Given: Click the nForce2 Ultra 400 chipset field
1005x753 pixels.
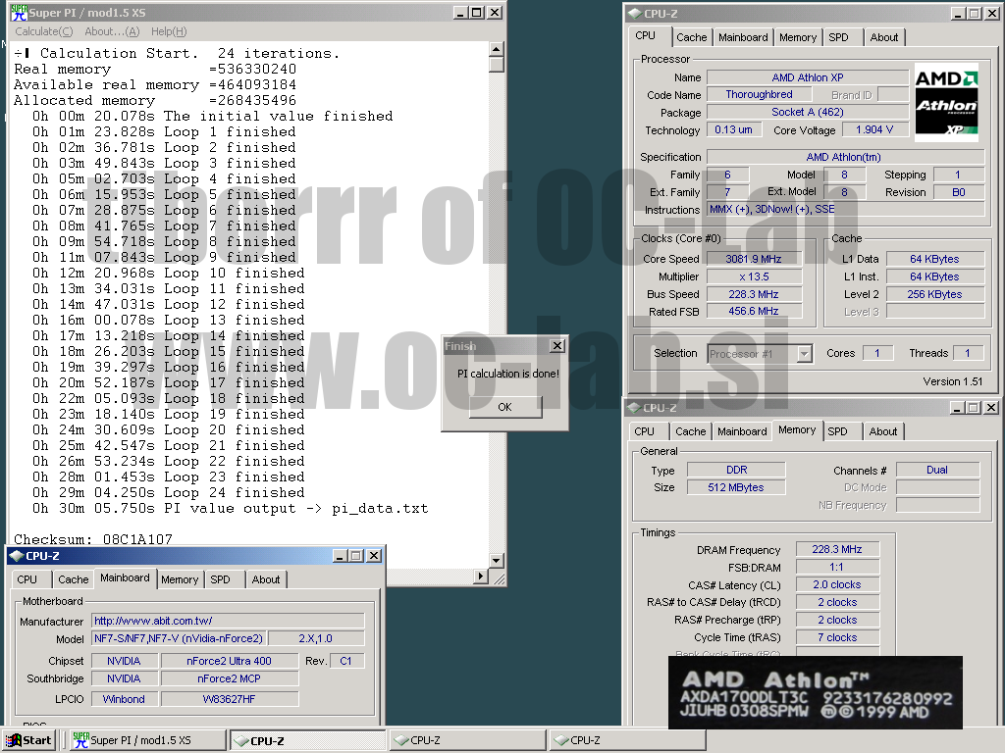Looking at the screenshot, I should coord(230,661).
